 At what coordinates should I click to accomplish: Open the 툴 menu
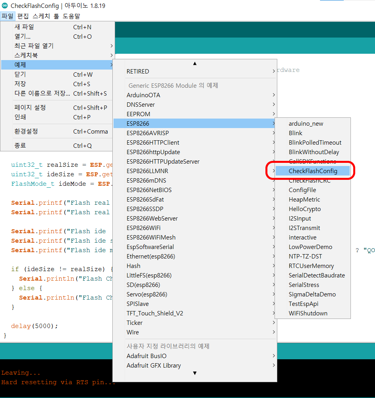point(57,16)
